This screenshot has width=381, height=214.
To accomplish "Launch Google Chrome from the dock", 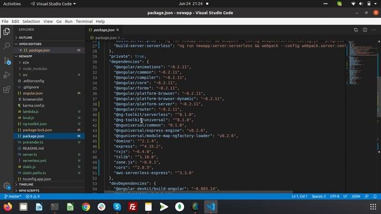I will [x=86, y=207].
